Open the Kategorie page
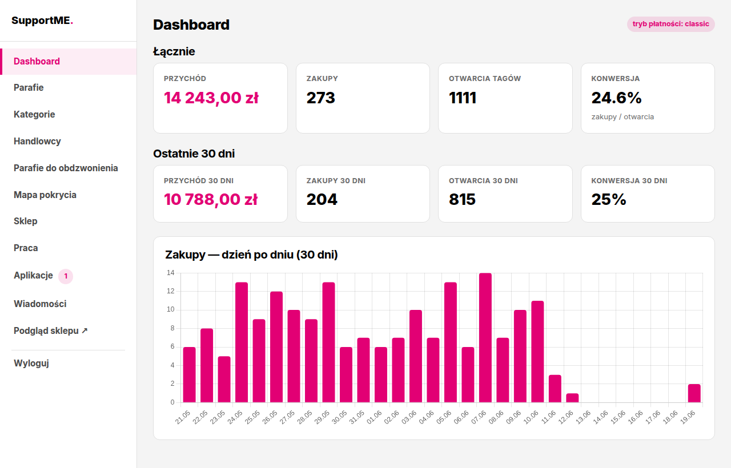Viewport: 731px width, 468px height. [69, 115]
